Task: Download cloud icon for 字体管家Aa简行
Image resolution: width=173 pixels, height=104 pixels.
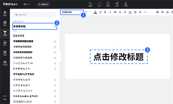Action: pos(55,85)
